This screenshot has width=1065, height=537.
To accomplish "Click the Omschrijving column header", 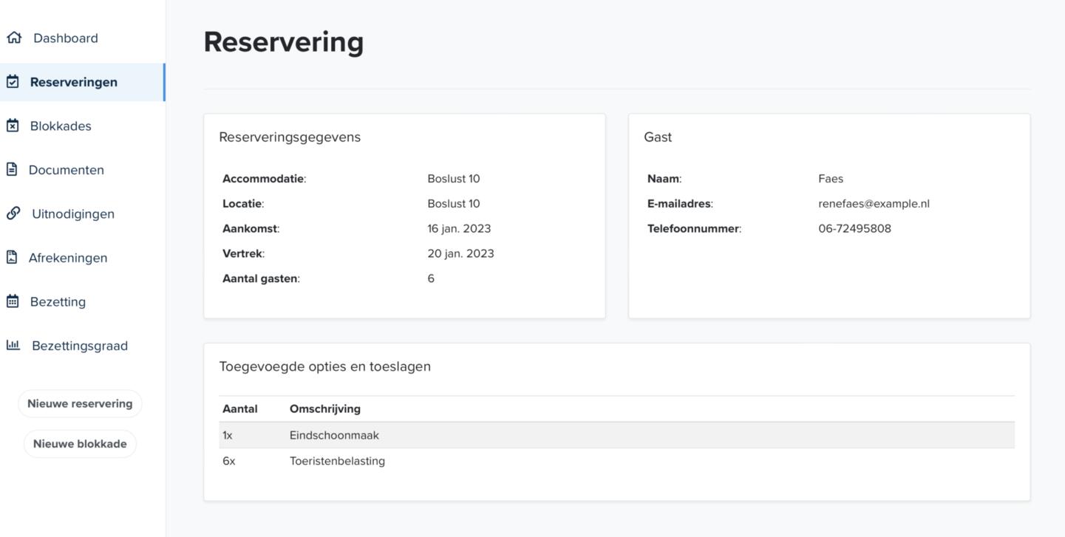I will point(324,408).
